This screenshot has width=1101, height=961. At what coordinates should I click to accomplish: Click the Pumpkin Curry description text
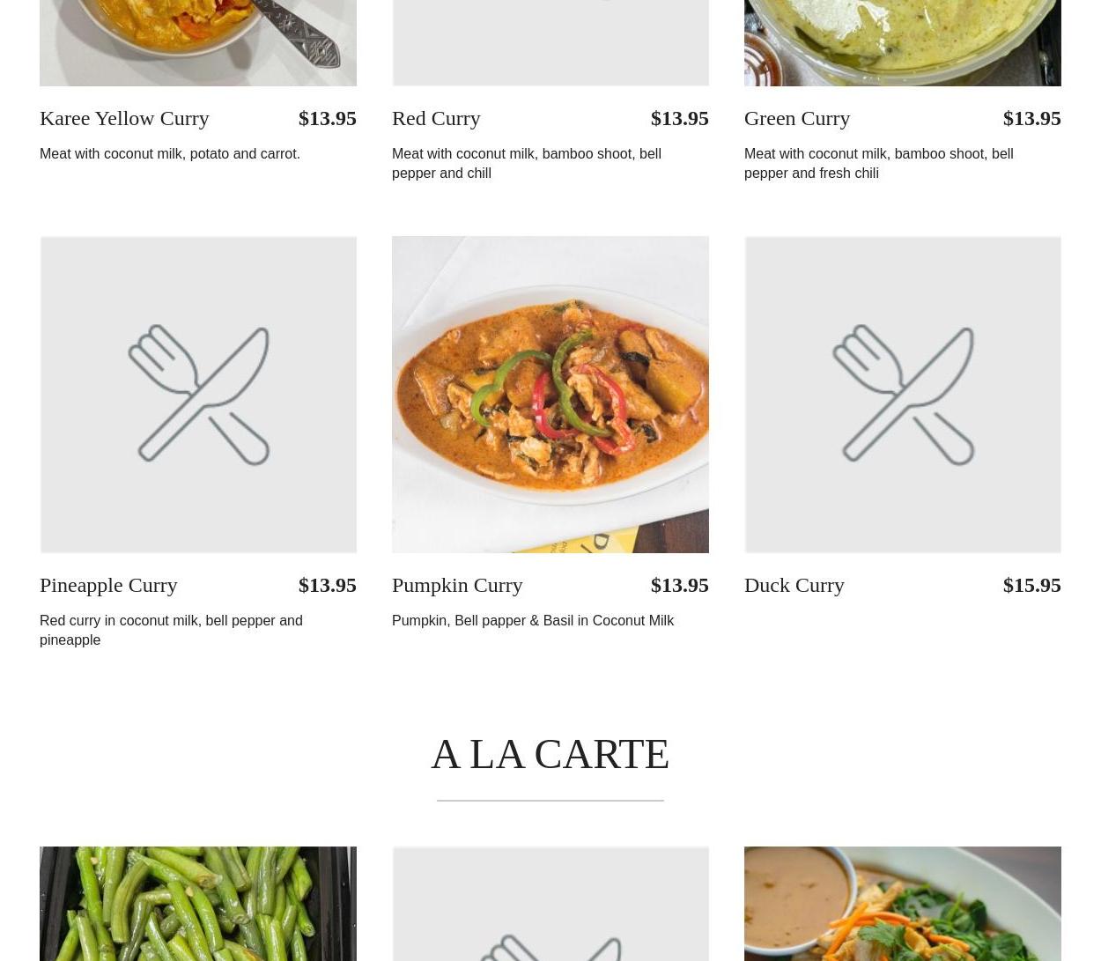pos(533,620)
